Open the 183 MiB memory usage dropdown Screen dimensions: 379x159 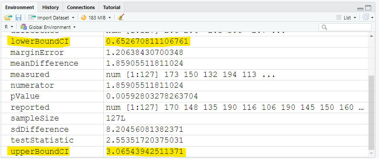(96, 18)
